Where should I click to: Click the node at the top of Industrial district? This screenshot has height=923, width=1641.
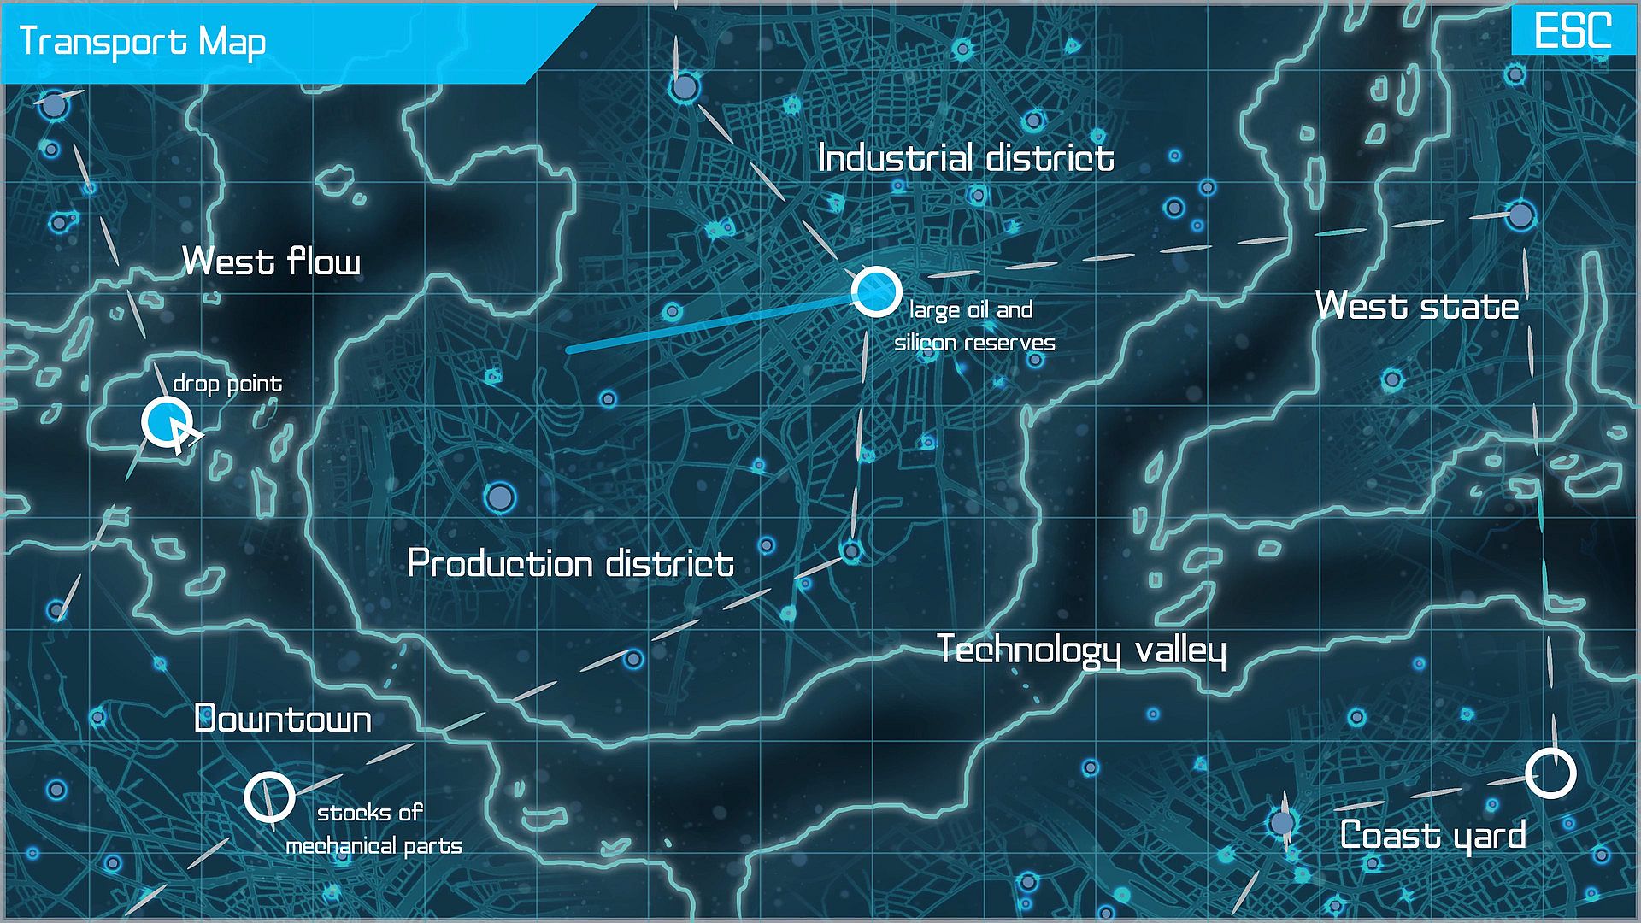[x=685, y=87]
